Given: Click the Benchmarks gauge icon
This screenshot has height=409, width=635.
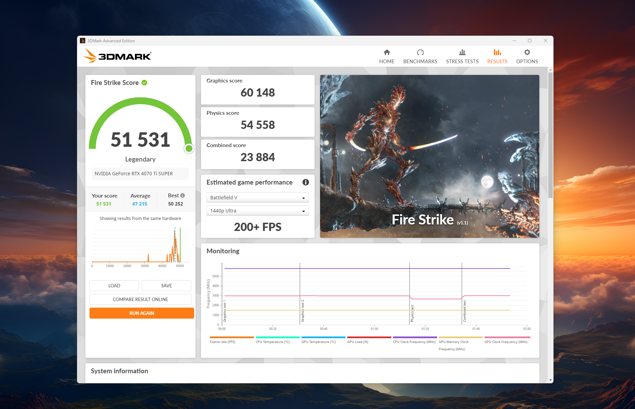Looking at the screenshot, I should pos(420,52).
